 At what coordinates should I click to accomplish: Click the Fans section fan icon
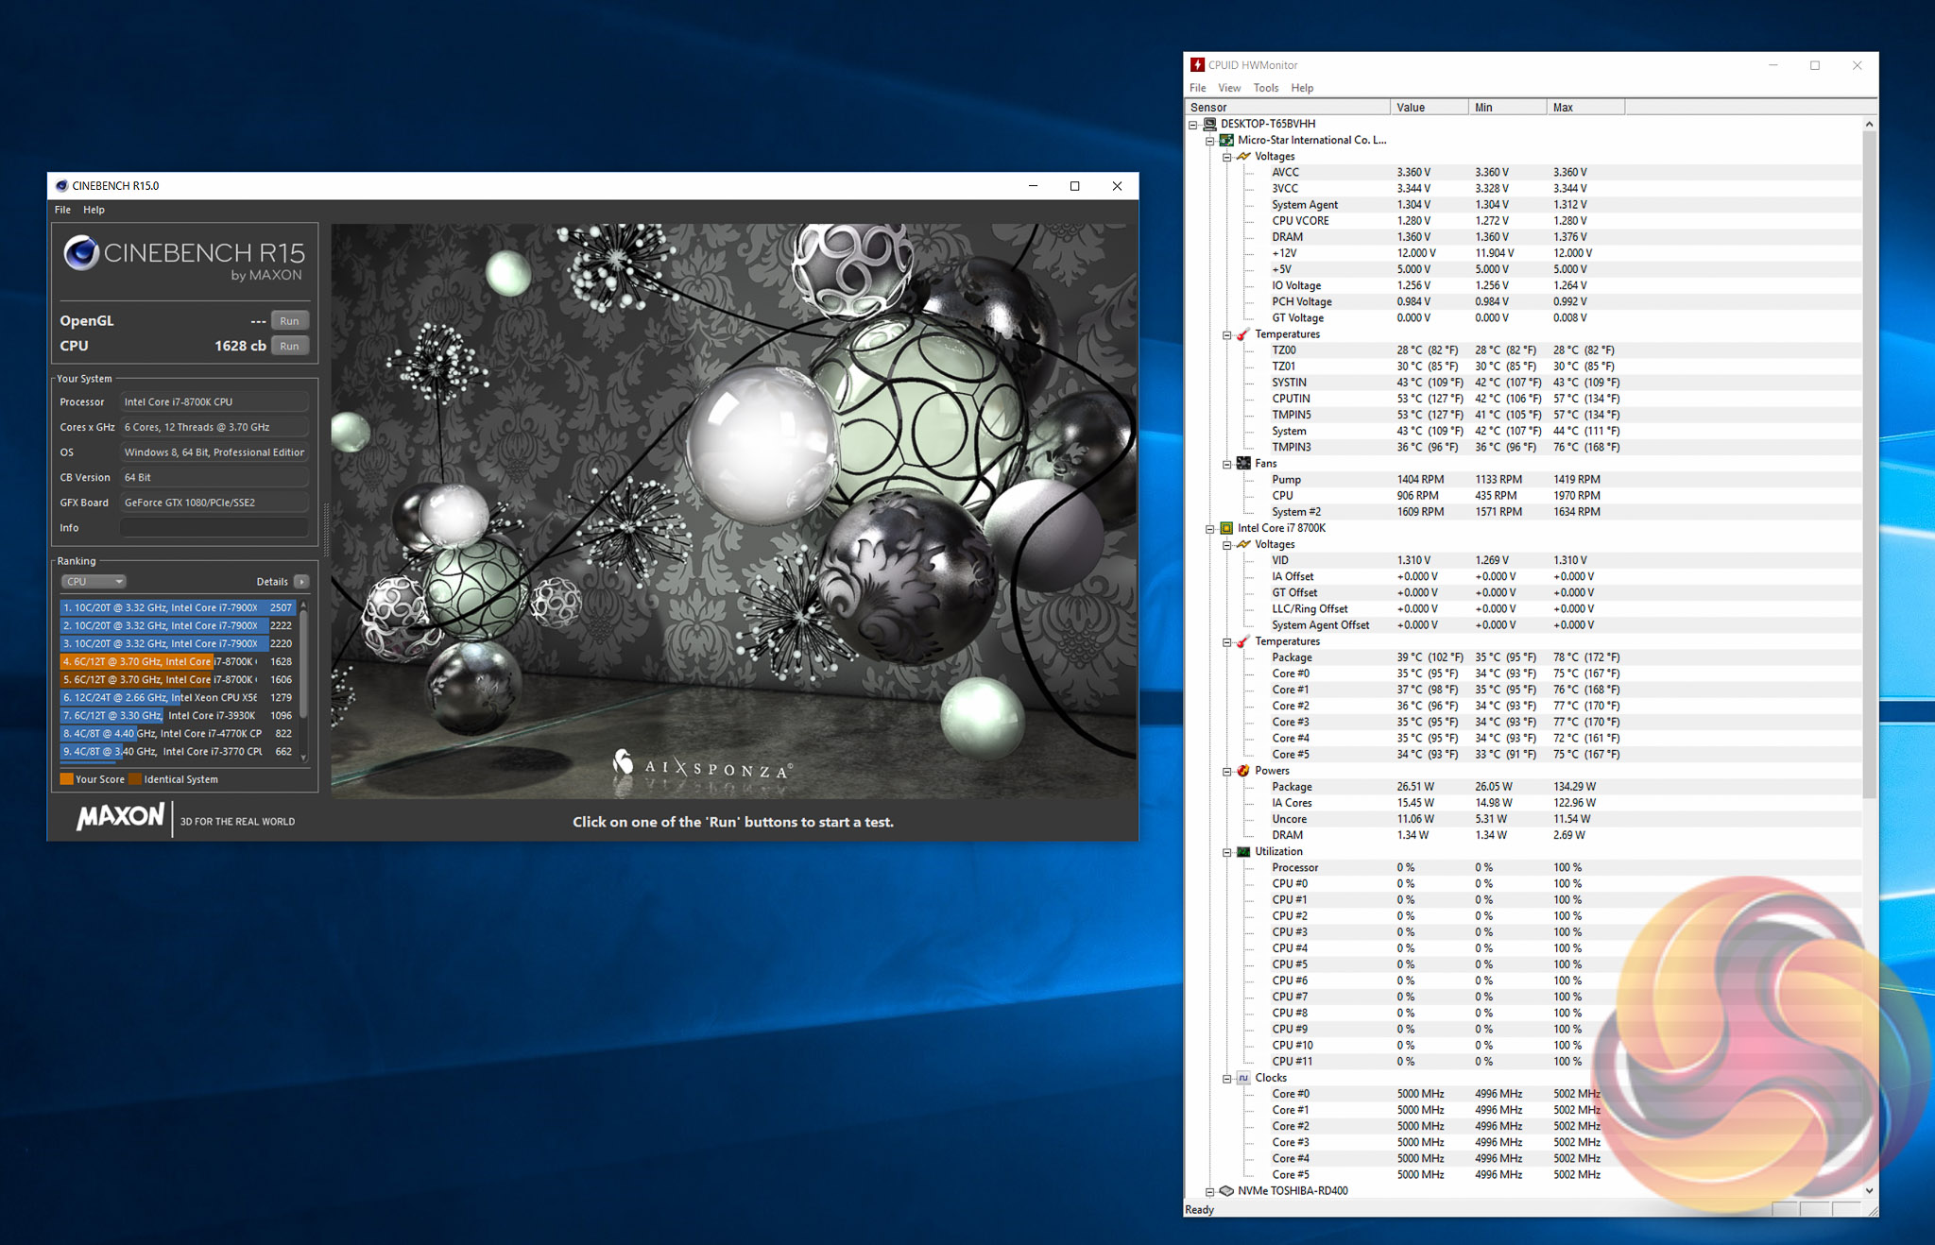click(1243, 464)
